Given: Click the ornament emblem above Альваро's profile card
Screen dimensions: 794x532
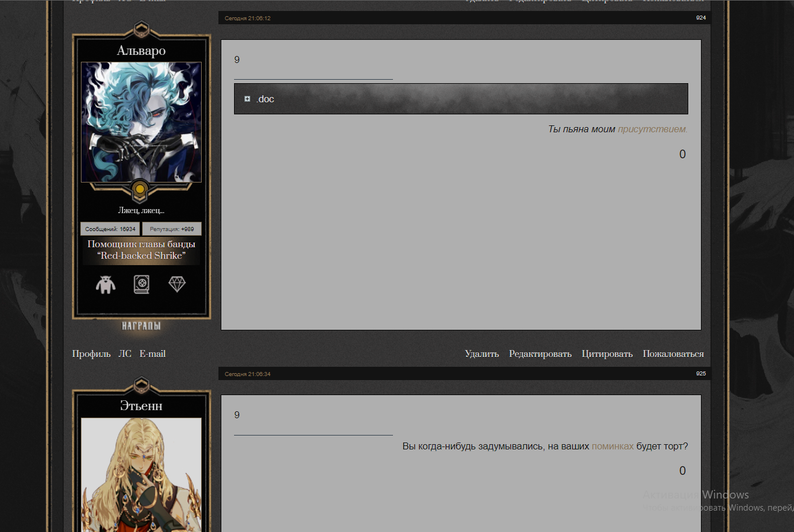Looking at the screenshot, I should coord(142,29).
